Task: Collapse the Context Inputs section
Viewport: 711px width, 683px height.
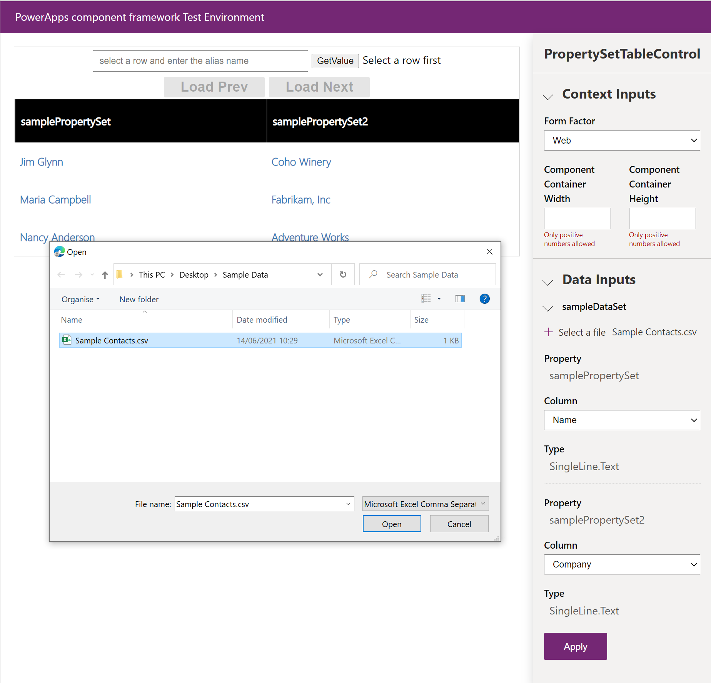Action: [548, 96]
